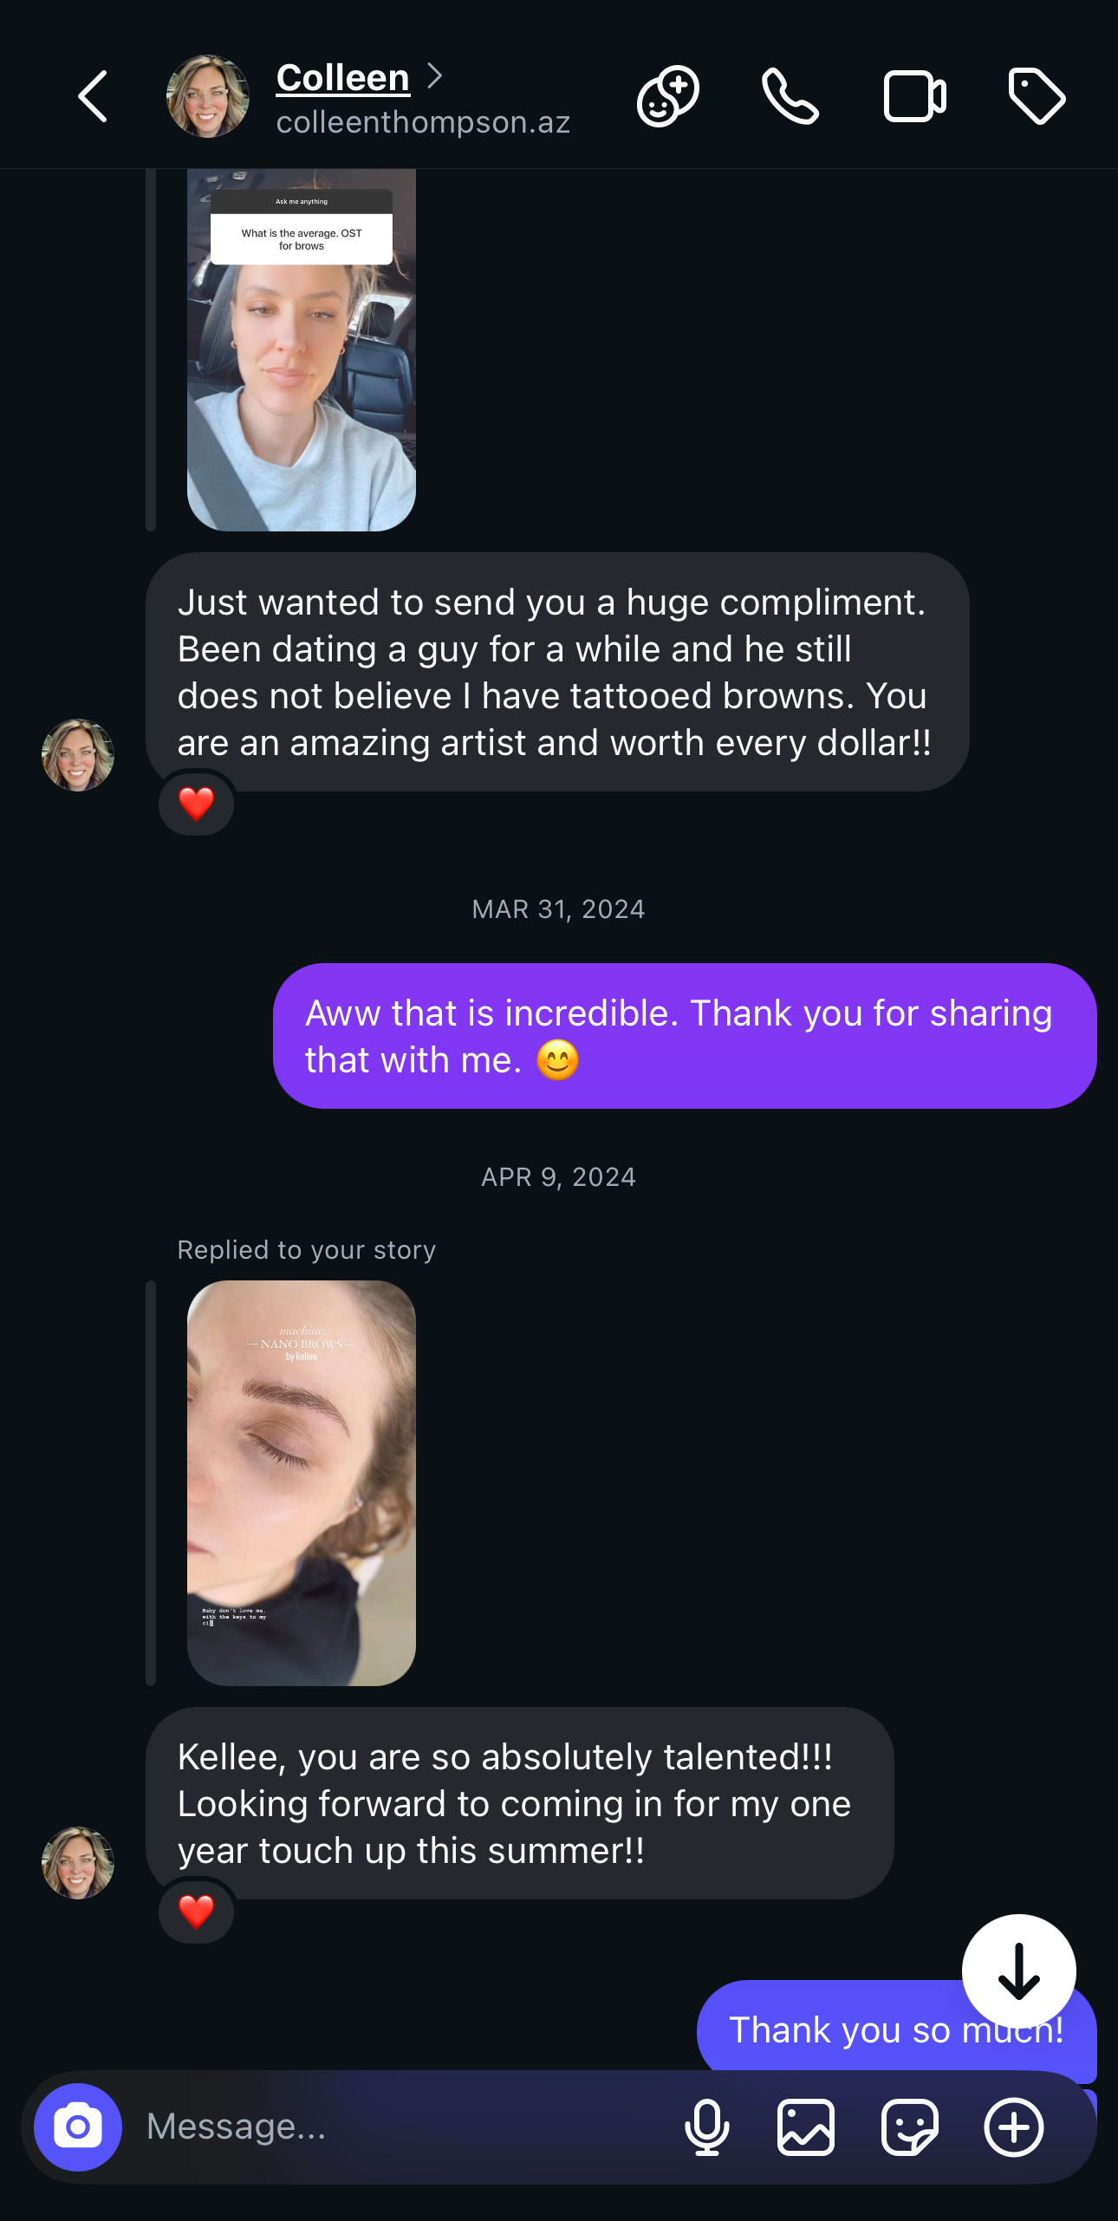
Task: Open photo gallery picker icon
Action: point(806,2127)
